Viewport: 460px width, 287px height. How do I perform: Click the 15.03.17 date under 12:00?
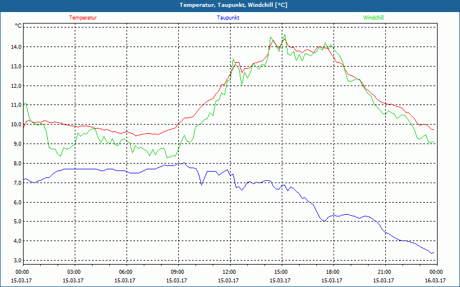228,281
